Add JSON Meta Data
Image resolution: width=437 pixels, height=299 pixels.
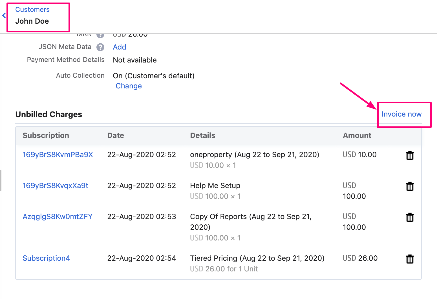pos(119,47)
